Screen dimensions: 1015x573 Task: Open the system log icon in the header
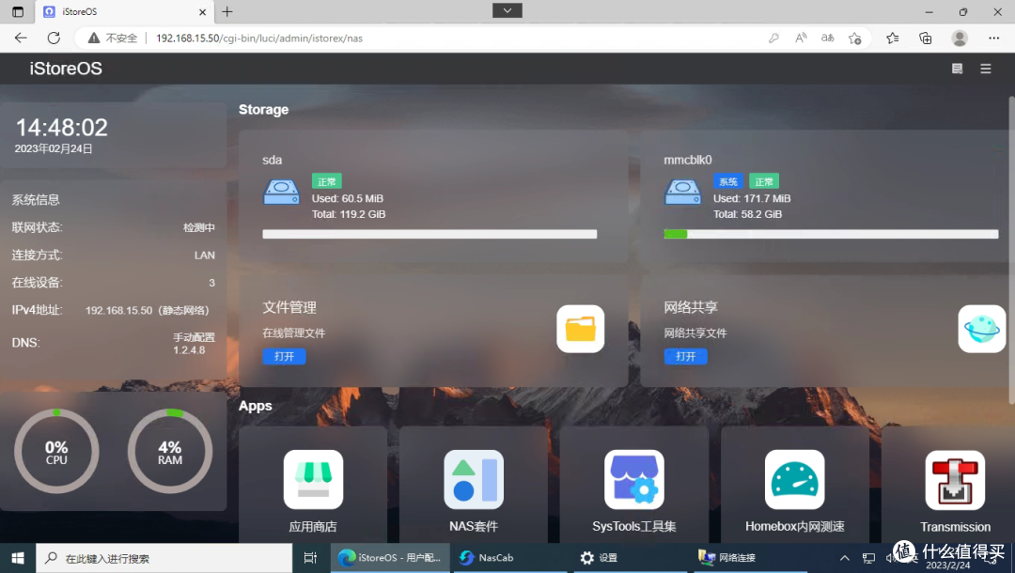957,68
